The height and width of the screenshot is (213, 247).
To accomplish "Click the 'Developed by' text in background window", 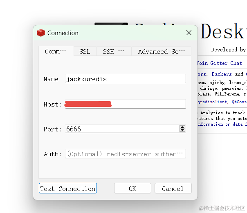I will (229, 50).
